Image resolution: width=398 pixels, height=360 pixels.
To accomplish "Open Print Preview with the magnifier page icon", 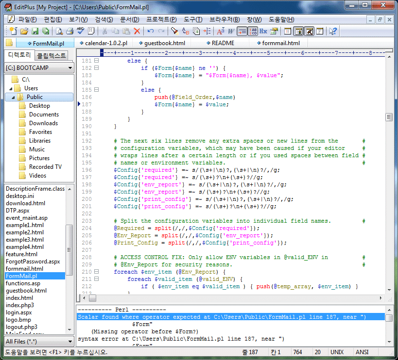I will pos(59,31).
